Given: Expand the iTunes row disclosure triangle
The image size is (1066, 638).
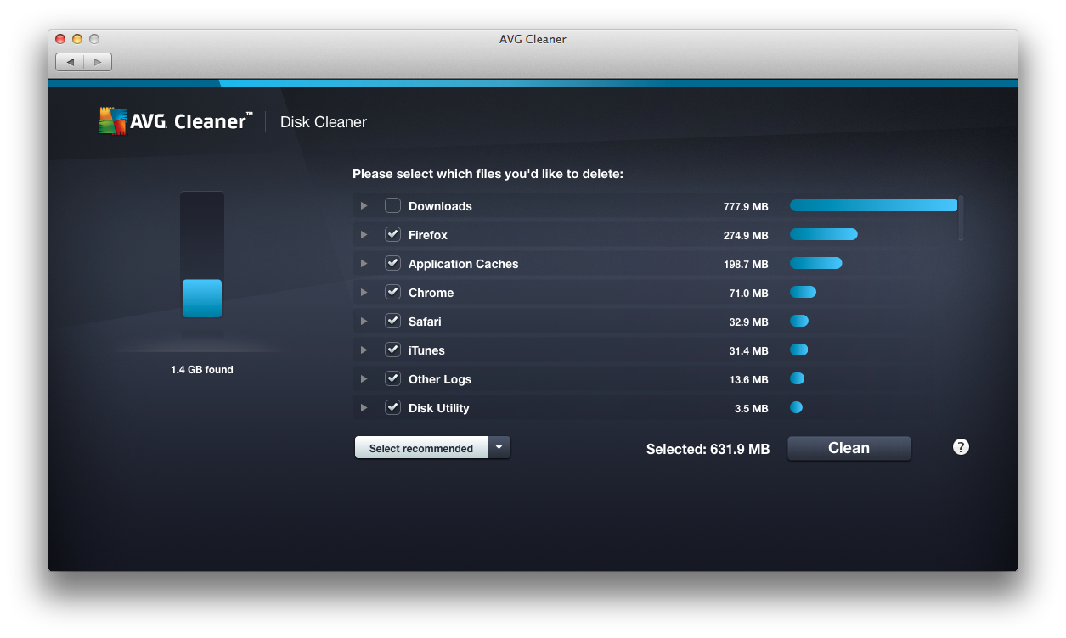Looking at the screenshot, I should click(x=364, y=350).
